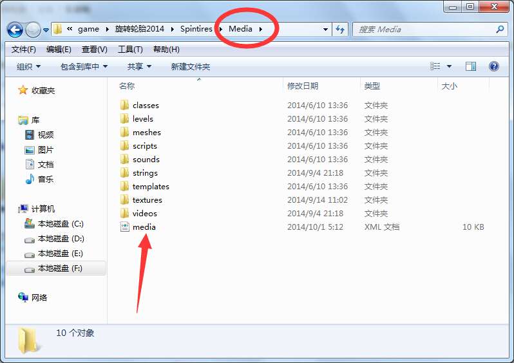Navigate to 旋转轮胎2014 breadcrumb
Viewport: 514px width, 363px height.
pos(140,29)
